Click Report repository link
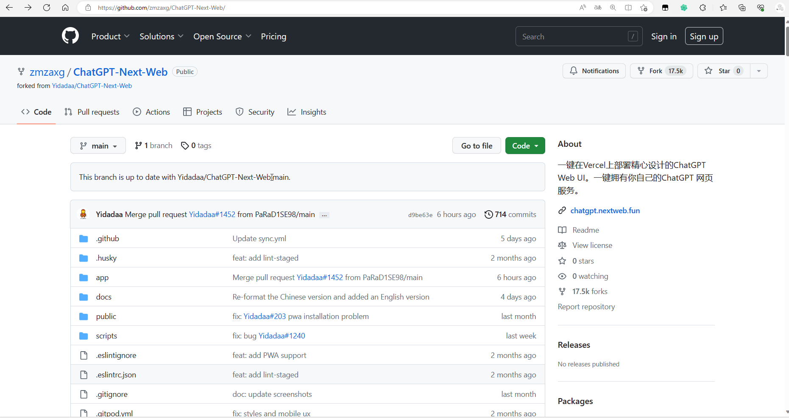The height and width of the screenshot is (418, 789). tap(586, 307)
